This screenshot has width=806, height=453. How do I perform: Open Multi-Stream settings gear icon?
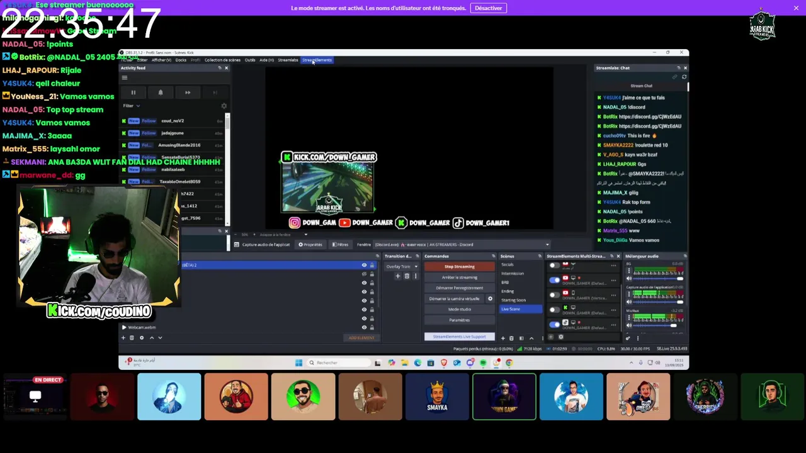click(x=561, y=337)
